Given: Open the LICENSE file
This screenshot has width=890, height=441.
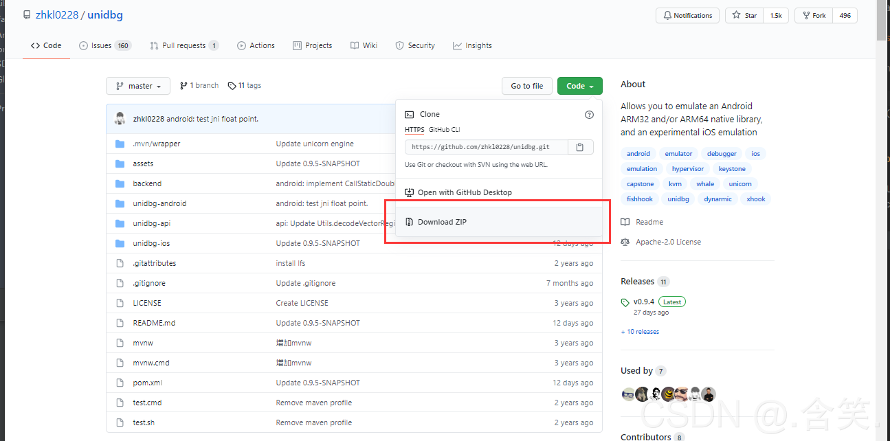Looking at the screenshot, I should coord(147,303).
